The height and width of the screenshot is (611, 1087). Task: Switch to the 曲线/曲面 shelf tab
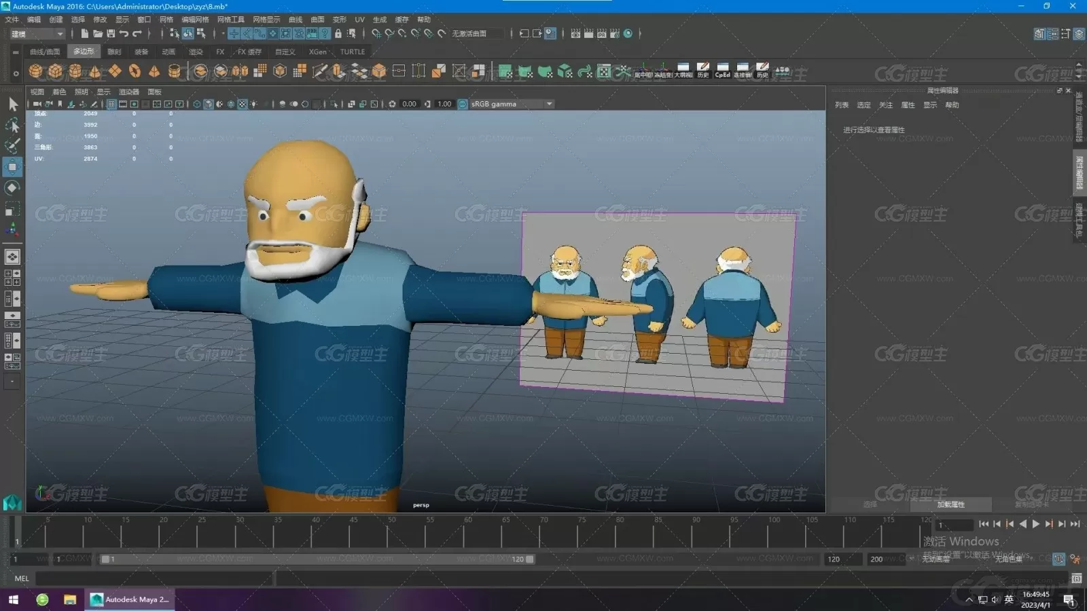click(x=45, y=52)
